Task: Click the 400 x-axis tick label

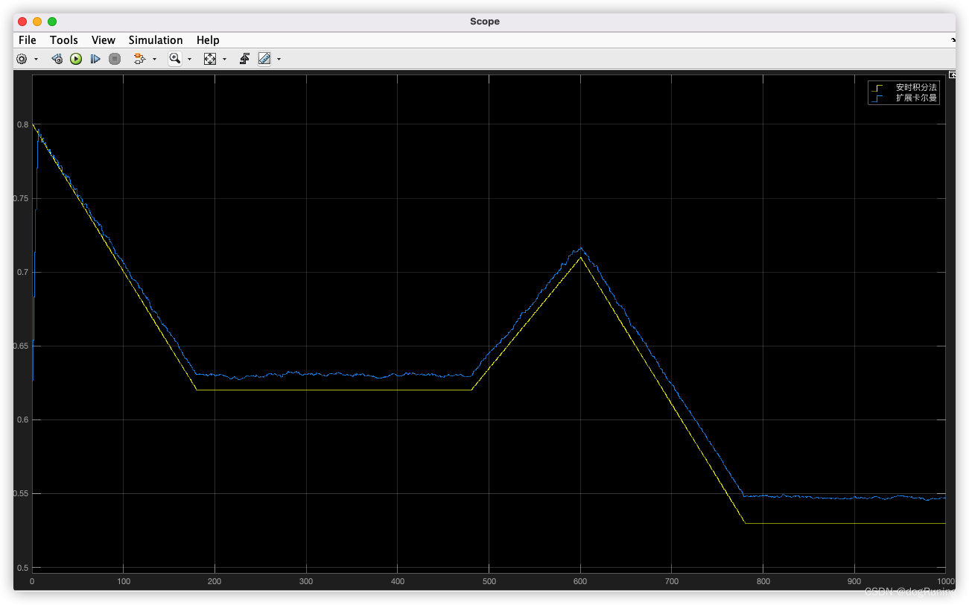Action: [x=398, y=581]
